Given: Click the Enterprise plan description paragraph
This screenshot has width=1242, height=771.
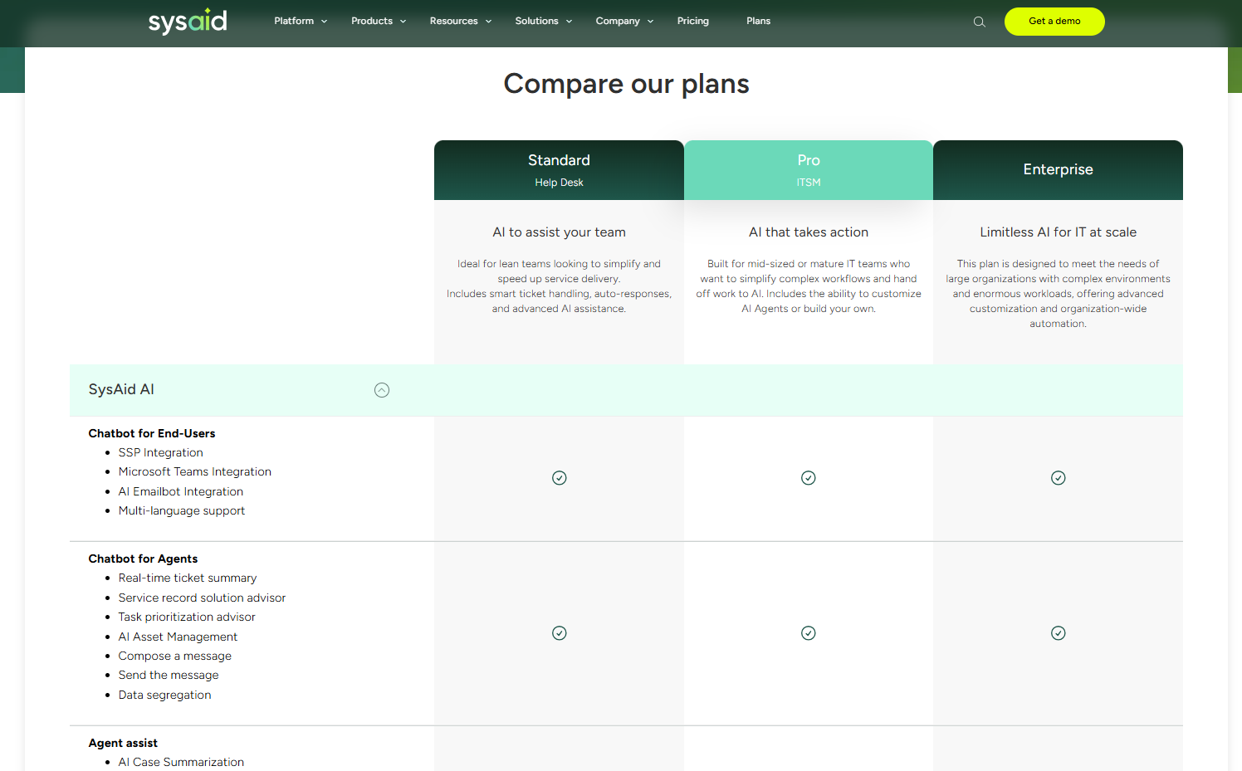Looking at the screenshot, I should pos(1059,294).
